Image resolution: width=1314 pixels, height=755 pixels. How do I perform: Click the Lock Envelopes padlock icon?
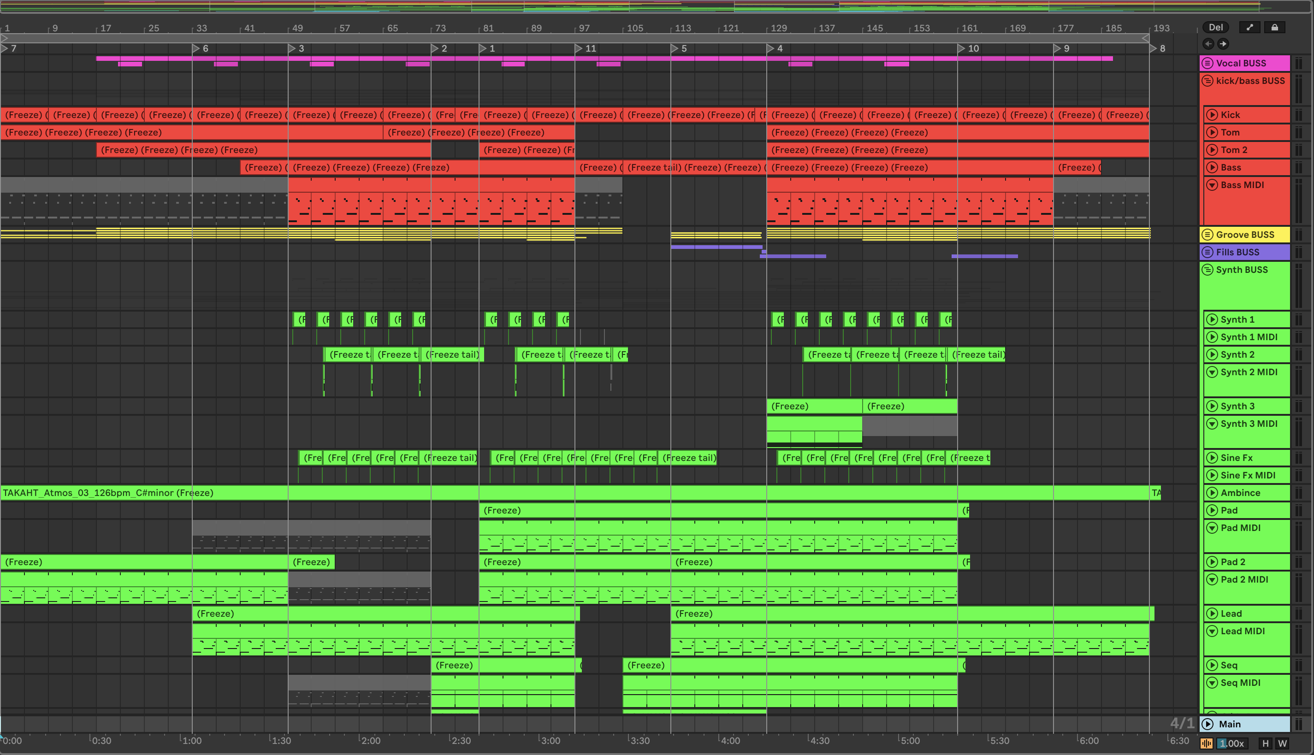[1275, 28]
